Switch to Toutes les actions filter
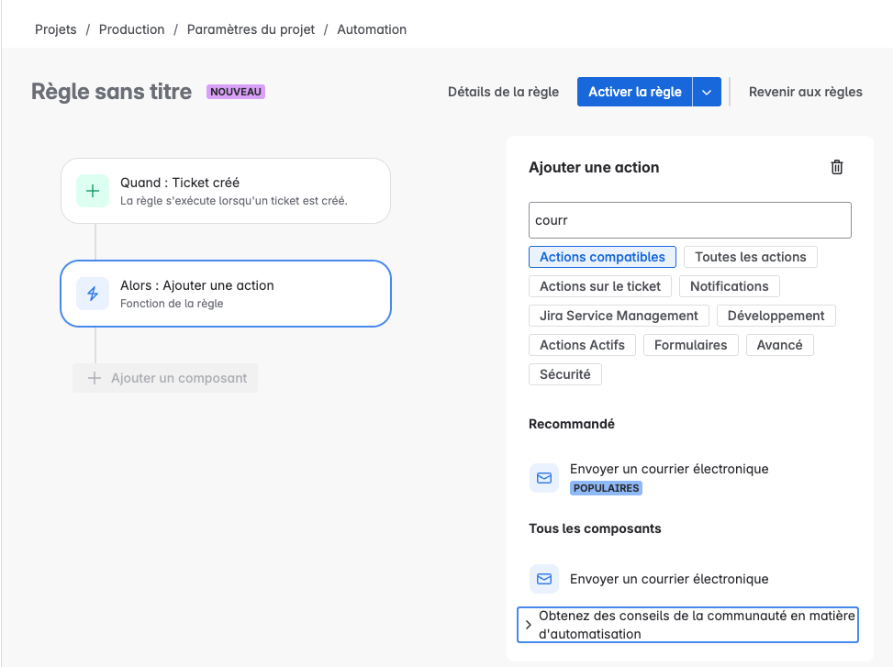 tap(750, 256)
